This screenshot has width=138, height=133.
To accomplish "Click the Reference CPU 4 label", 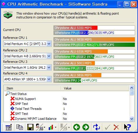I will click(x=15, y=73).
